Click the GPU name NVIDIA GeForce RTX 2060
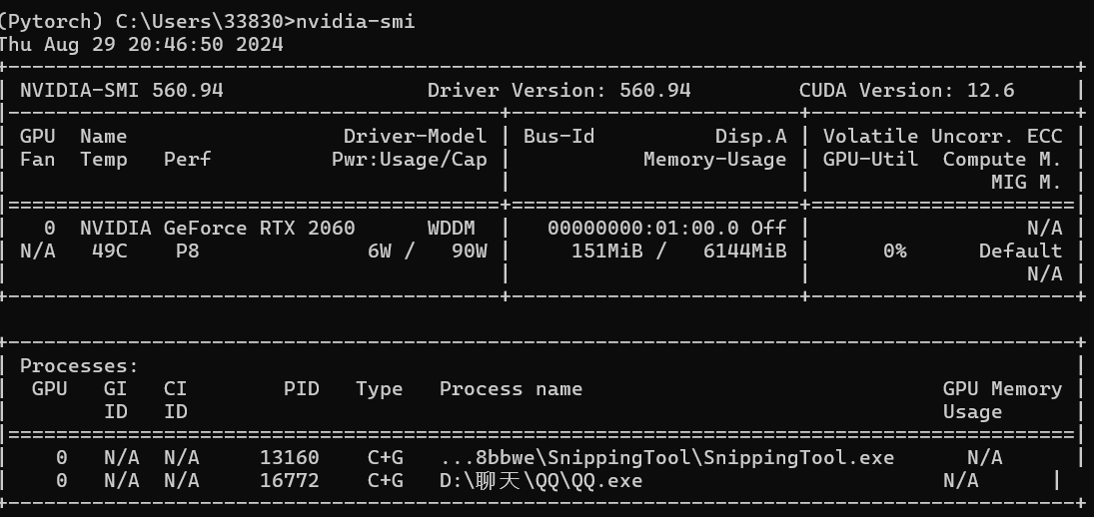 (218, 229)
